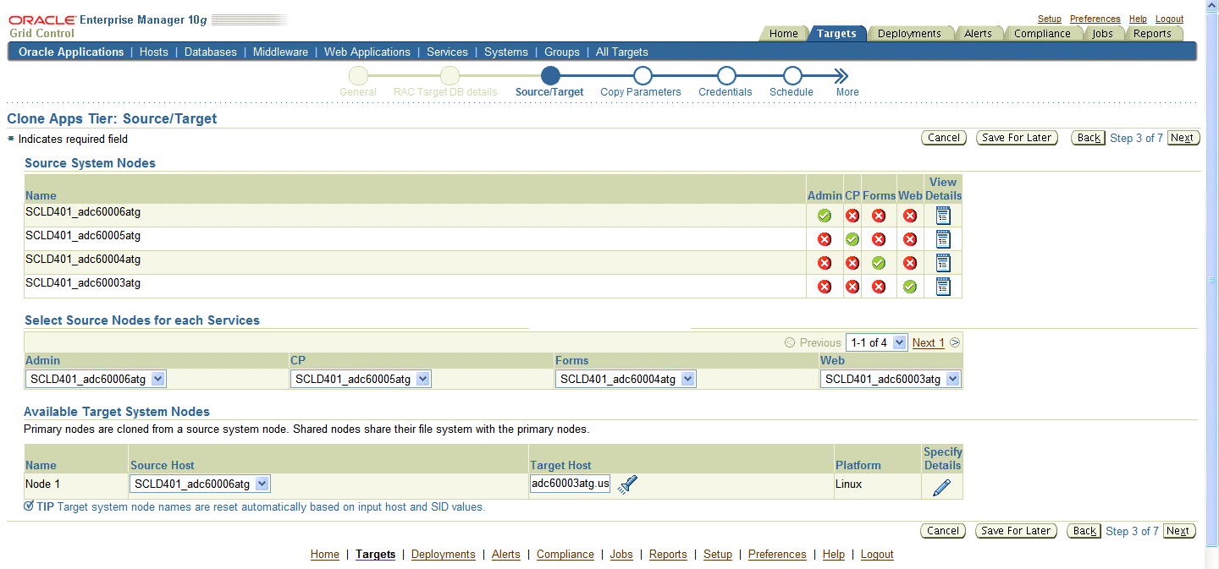Click the bottom Save For Later button
This screenshot has width=1219, height=569.
(1015, 531)
